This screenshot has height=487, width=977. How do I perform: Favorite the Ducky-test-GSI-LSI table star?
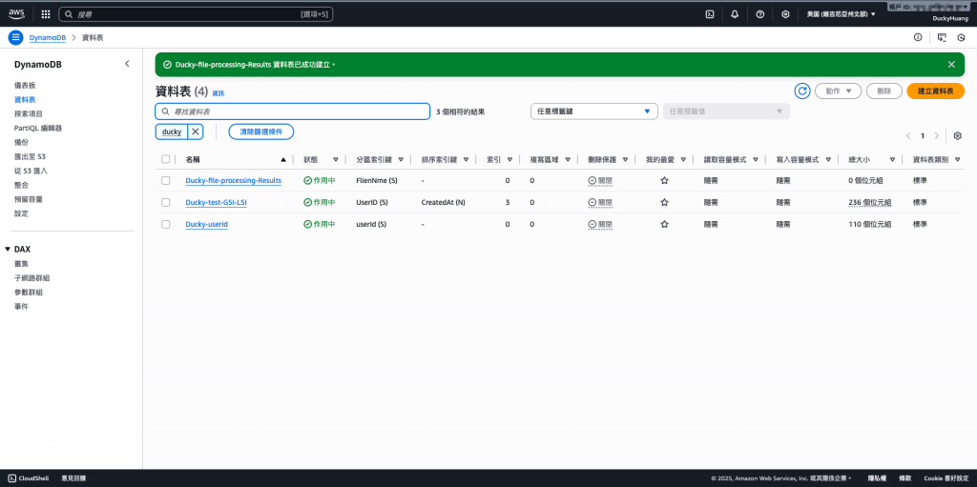(x=664, y=202)
